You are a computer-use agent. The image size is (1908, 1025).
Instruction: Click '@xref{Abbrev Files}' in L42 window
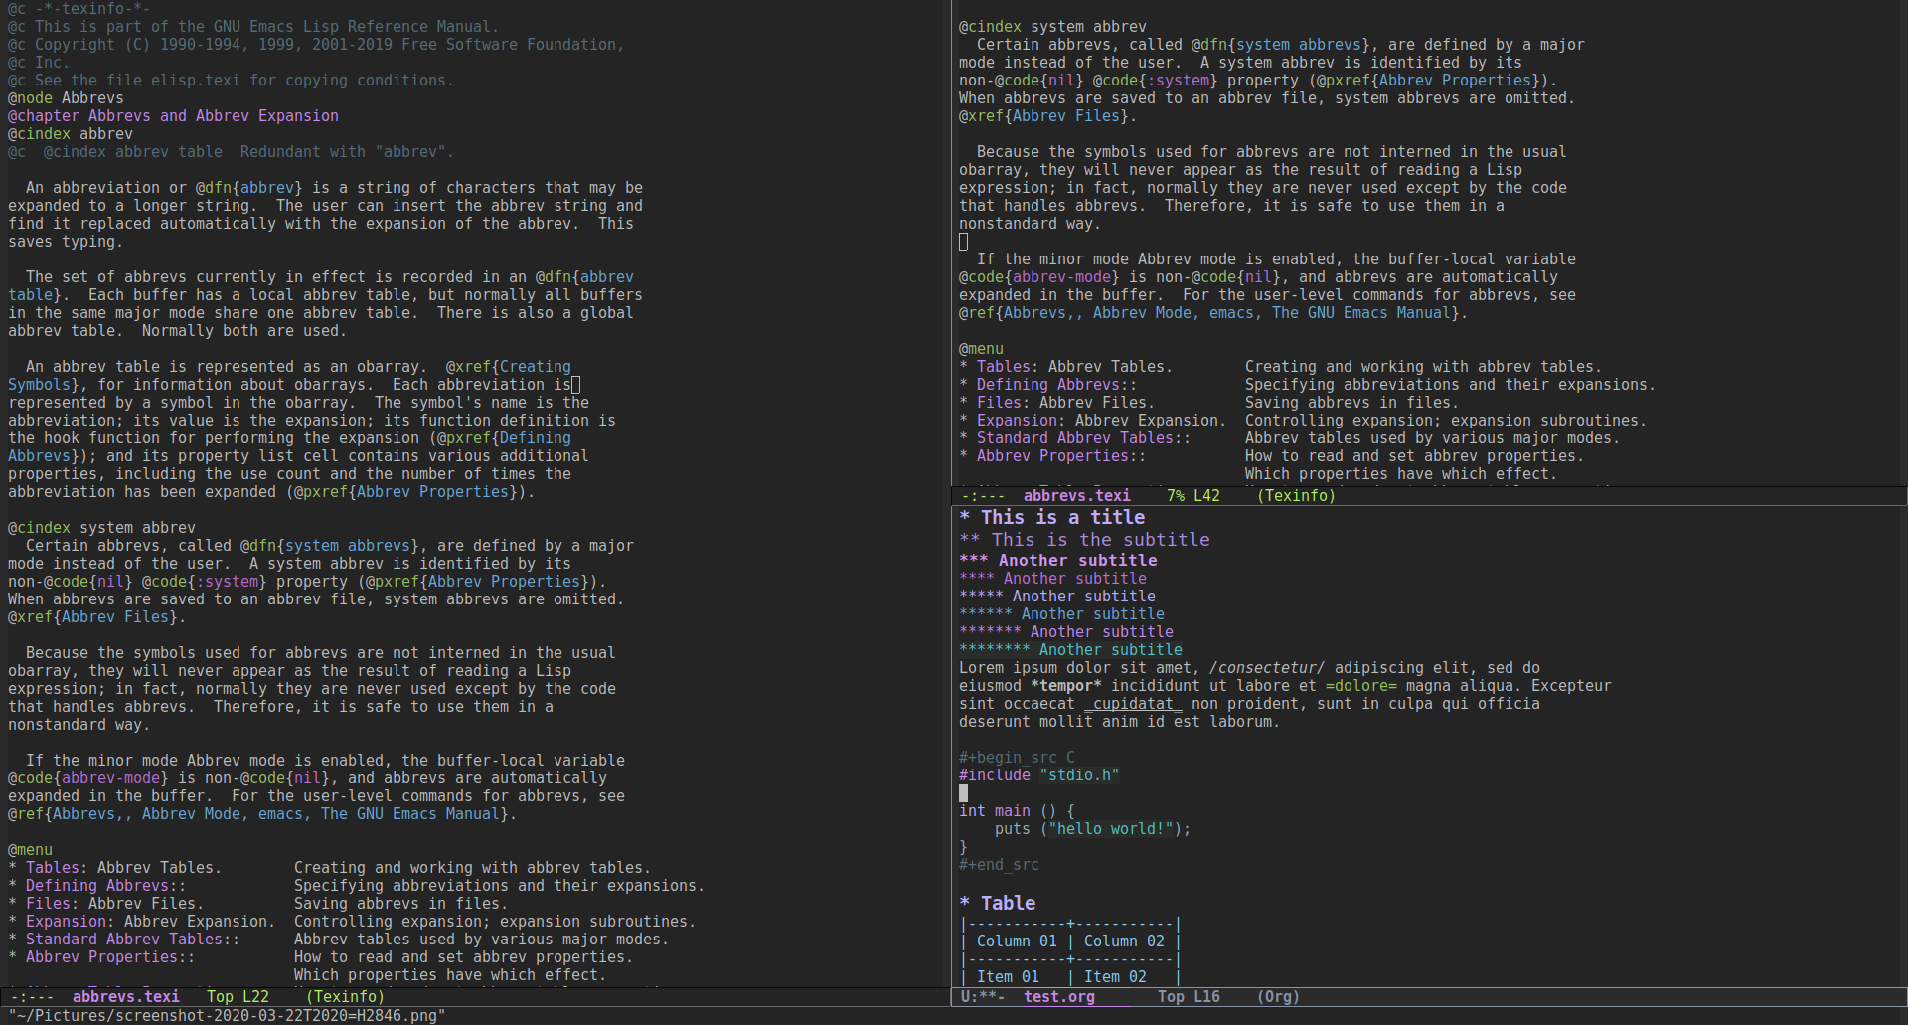pos(1043,115)
